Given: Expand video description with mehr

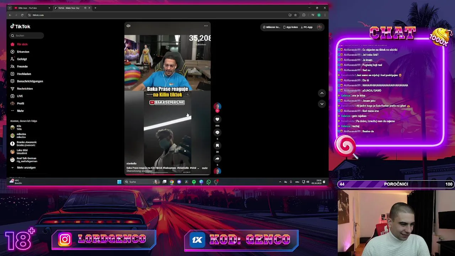Looking at the screenshot, I should [205, 168].
